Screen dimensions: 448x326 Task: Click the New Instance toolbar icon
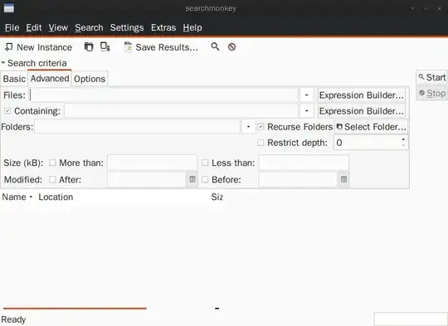(9, 47)
